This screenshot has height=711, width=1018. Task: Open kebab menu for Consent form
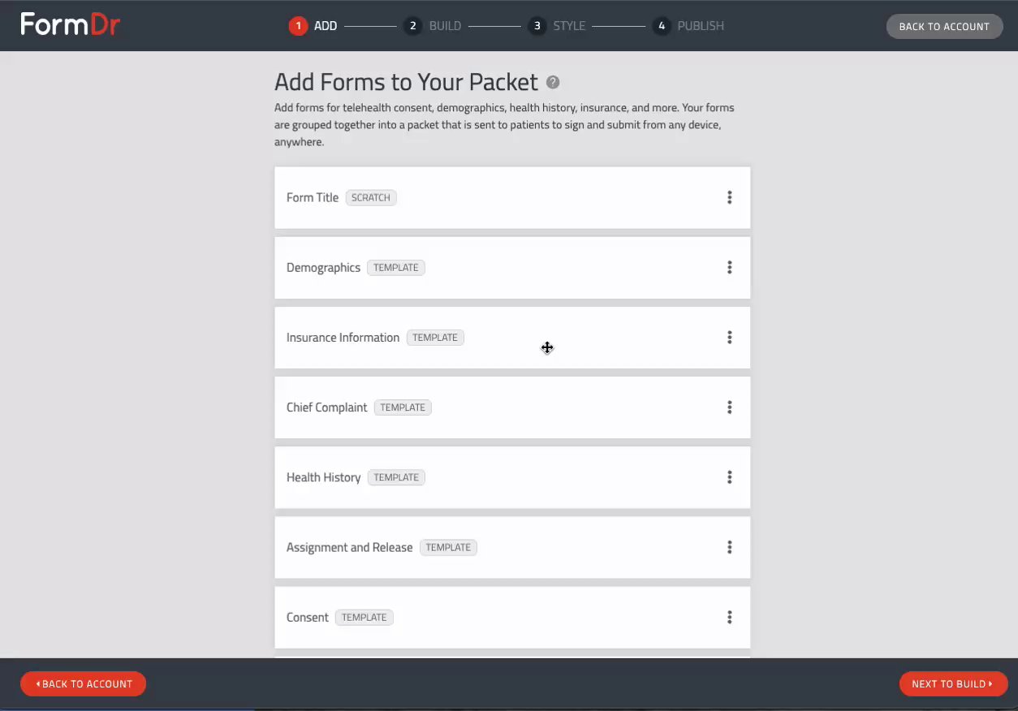point(729,618)
